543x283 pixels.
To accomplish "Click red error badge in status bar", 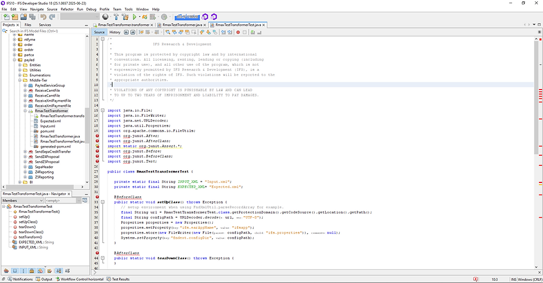I will coord(475,279).
